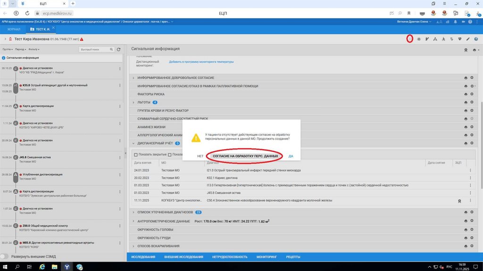Close the Тест К. И. patient tab
Image resolution: width=483 pixels, height=271 pixels.
coord(53,28)
